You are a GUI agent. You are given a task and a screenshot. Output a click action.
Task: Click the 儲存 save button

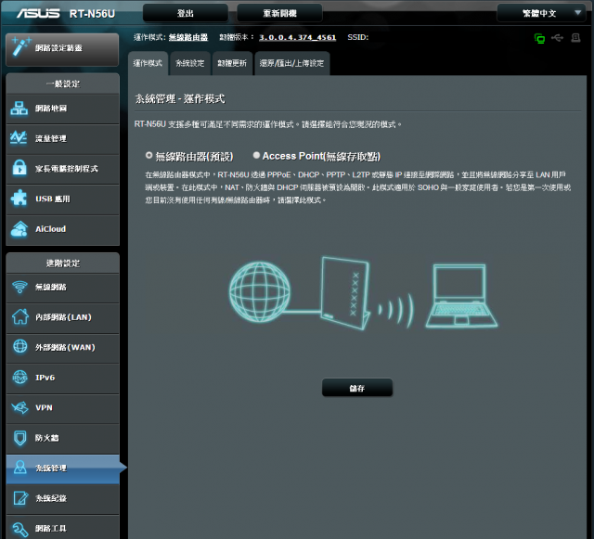(356, 388)
